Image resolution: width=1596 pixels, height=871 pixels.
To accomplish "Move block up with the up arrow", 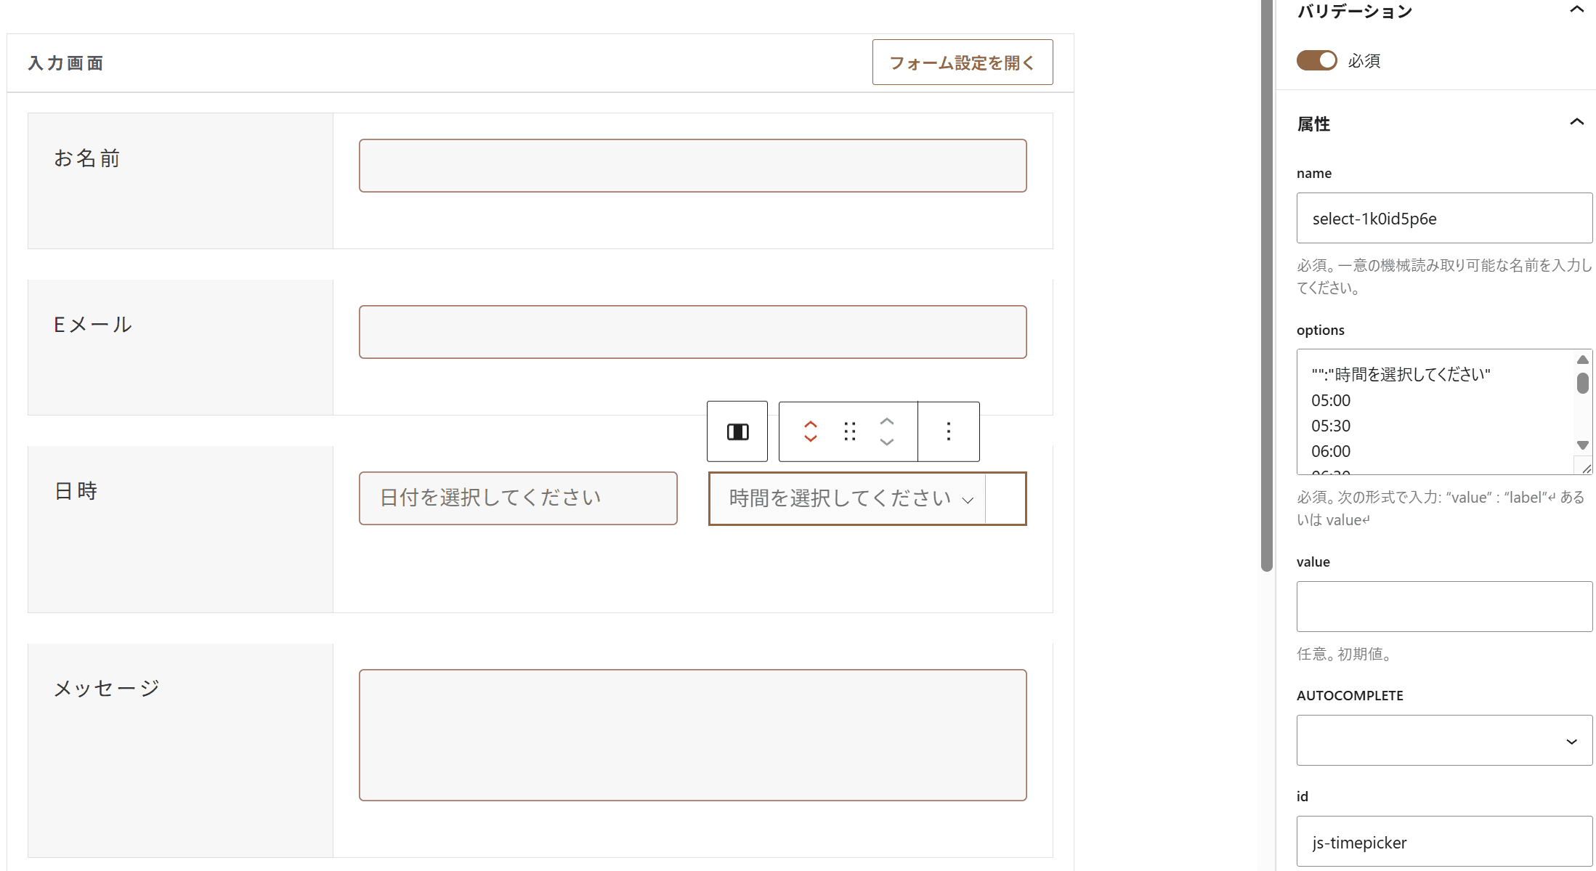I will (x=887, y=421).
